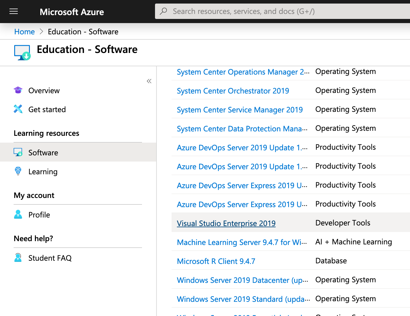Viewport: 410px width, 316px height.
Task: Click the Student FAQ support icon
Action: point(18,258)
